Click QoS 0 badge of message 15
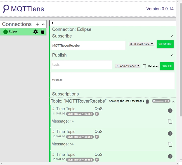The height and width of the screenshot is (165, 182). (97, 137)
